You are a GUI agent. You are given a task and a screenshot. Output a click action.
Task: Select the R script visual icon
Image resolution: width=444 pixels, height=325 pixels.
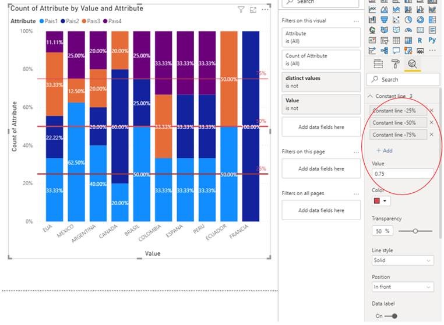point(420,41)
